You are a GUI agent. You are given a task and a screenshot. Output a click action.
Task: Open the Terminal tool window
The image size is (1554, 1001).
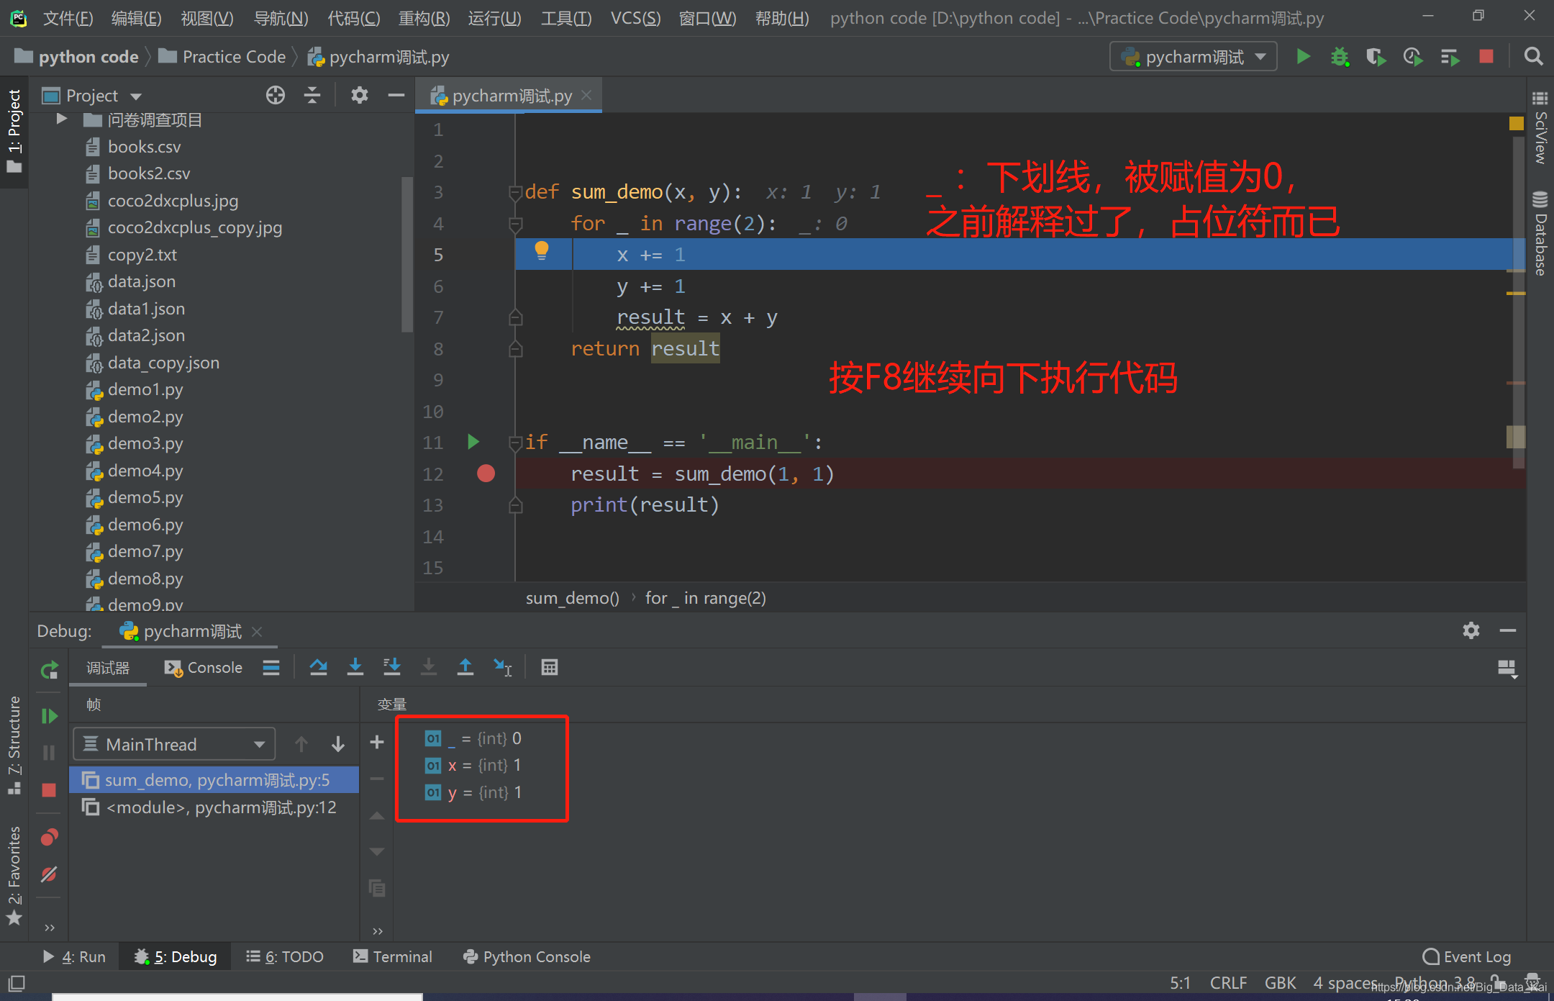click(393, 956)
